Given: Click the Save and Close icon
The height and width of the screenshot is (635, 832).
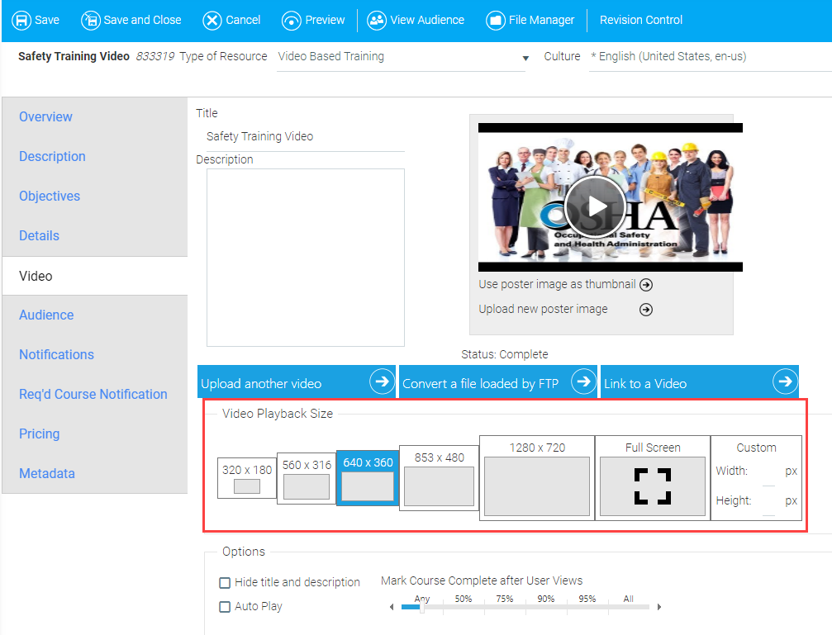Looking at the screenshot, I should [x=90, y=20].
